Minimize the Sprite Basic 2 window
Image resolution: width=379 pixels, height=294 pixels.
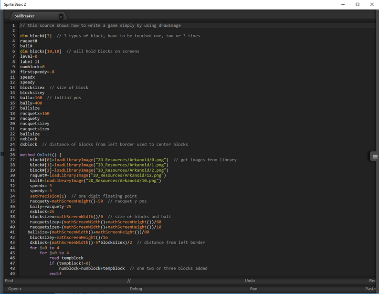[343, 4]
